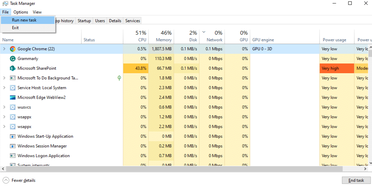Sort by the GPU engine column header
This screenshot has width=372, height=187.
point(285,37)
